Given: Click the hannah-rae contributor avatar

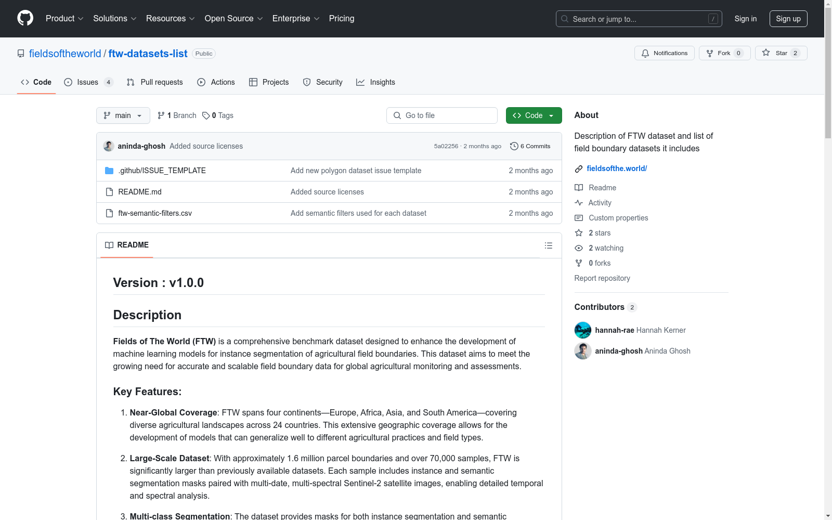Looking at the screenshot, I should [583, 330].
